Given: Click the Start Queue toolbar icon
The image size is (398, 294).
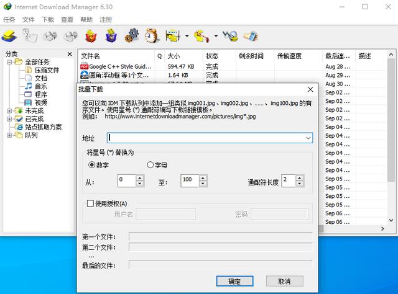Looking at the screenshot, I should 173,35.
